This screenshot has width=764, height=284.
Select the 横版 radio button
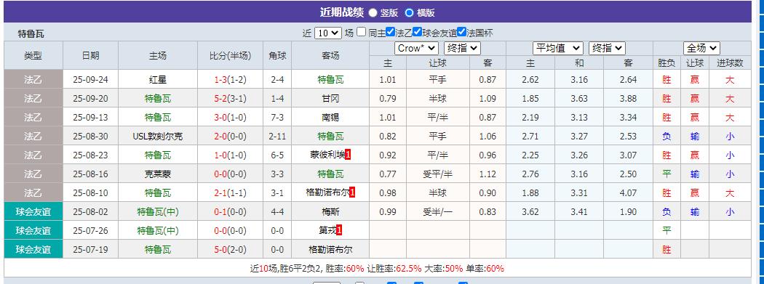tap(409, 12)
